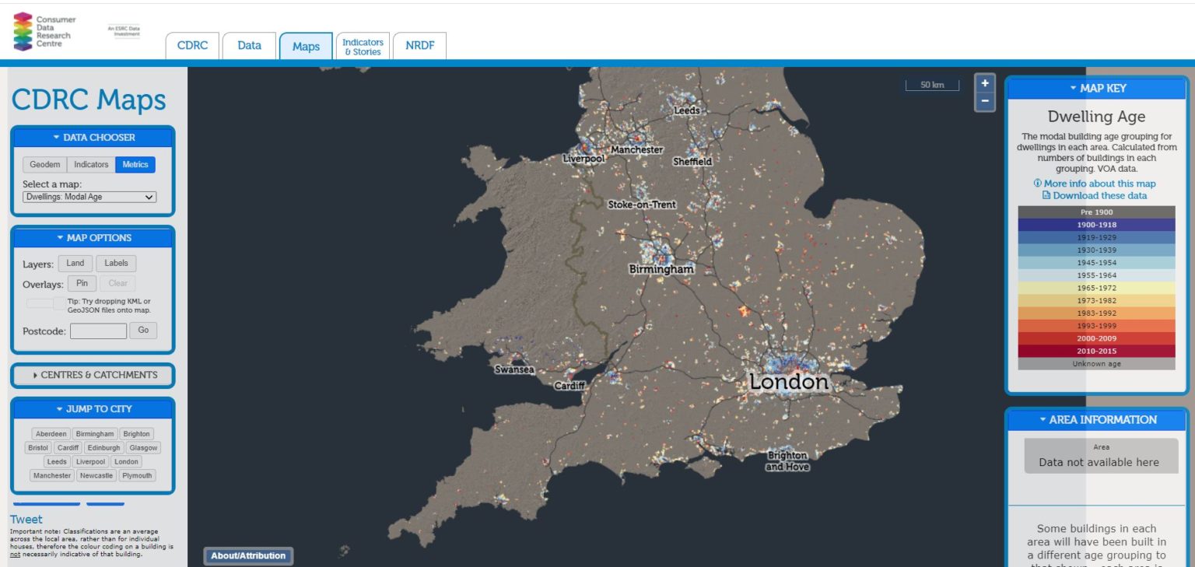Image resolution: width=1195 pixels, height=567 pixels.
Task: Toggle the Labels layer
Action: (x=115, y=263)
